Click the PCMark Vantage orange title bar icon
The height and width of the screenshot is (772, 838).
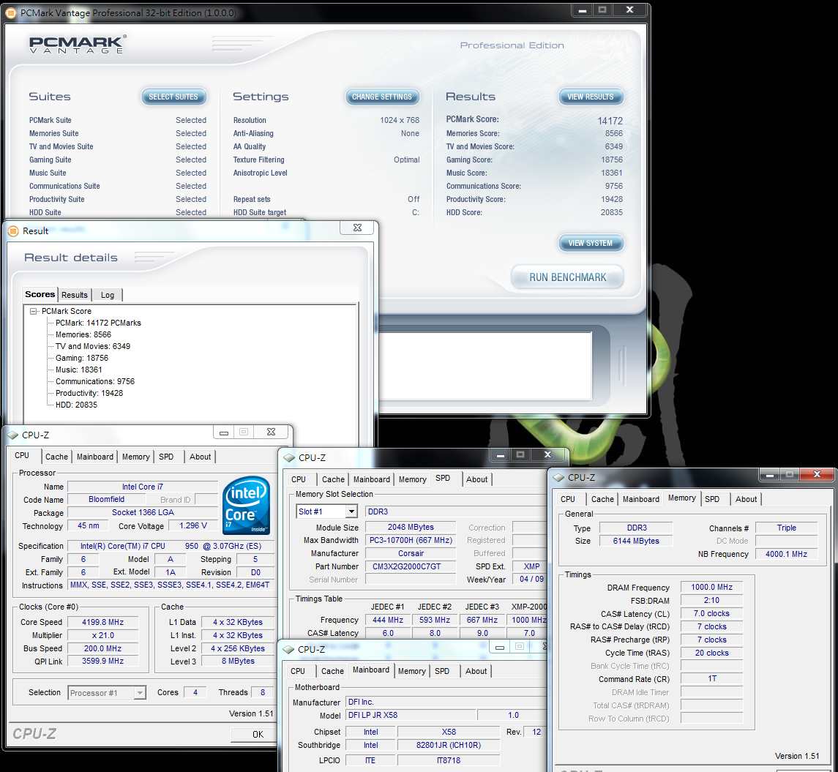click(11, 12)
